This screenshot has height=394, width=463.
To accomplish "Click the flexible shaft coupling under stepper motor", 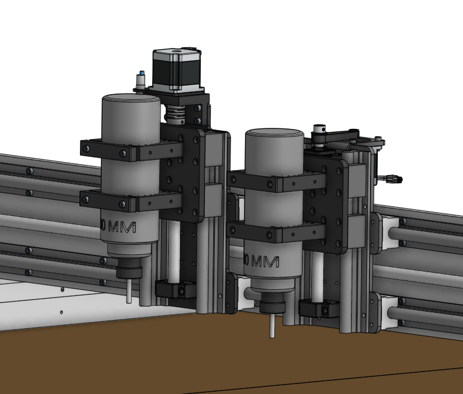I will point(175,114).
